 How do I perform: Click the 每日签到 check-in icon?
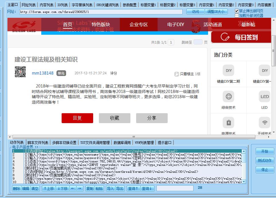(x=225, y=37)
